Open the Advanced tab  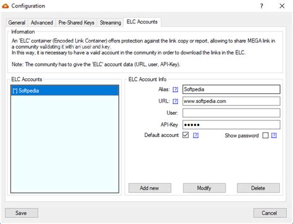[42, 22]
